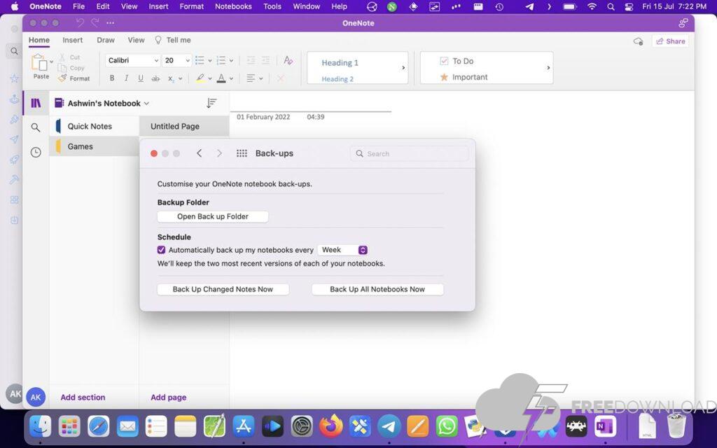The width and height of the screenshot is (717, 448).
Task: Switch to the Insert ribbon tab
Action: coord(73,40)
